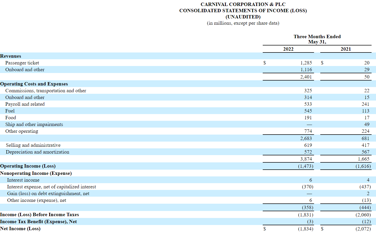This screenshot has width=376, height=232.
Task: Select Fuel 2021 value 113
Action: 366,111
